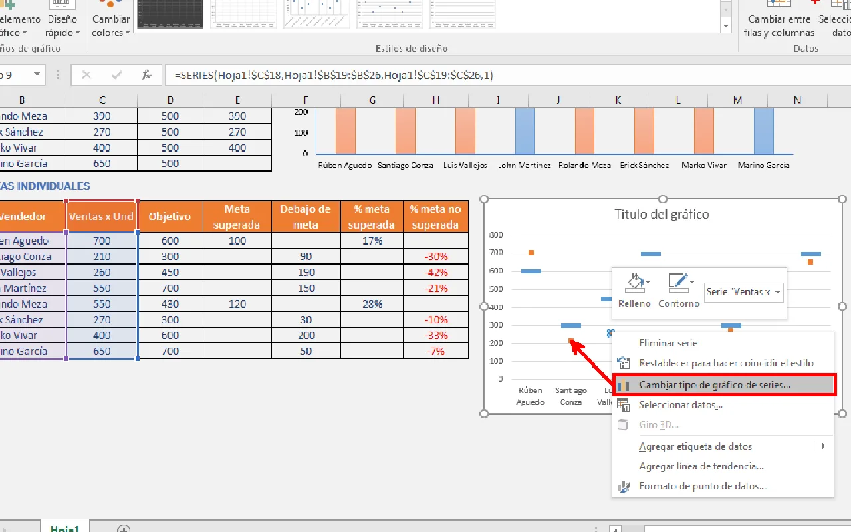This screenshot has height=532, width=851.
Task: Open the Name Box dropdown arrow
Action: (37, 75)
